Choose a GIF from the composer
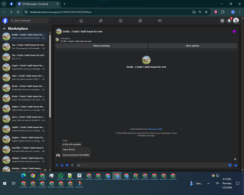 [x=72, y=165]
